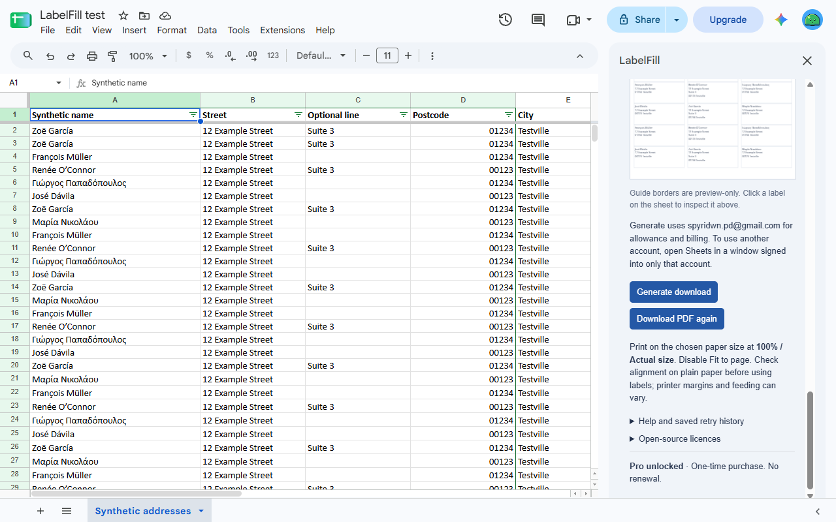The height and width of the screenshot is (522, 836).
Task: Activate the paint format tool
Action: [x=112, y=56]
